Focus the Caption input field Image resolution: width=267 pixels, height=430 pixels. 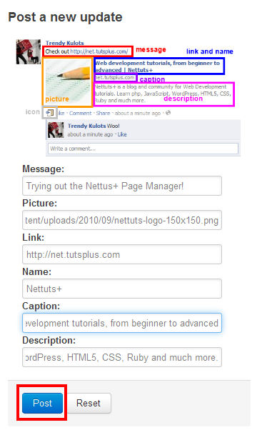122,323
